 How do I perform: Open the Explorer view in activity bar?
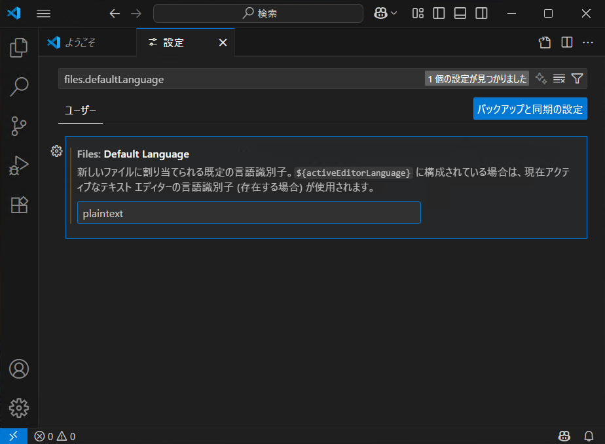click(x=19, y=47)
